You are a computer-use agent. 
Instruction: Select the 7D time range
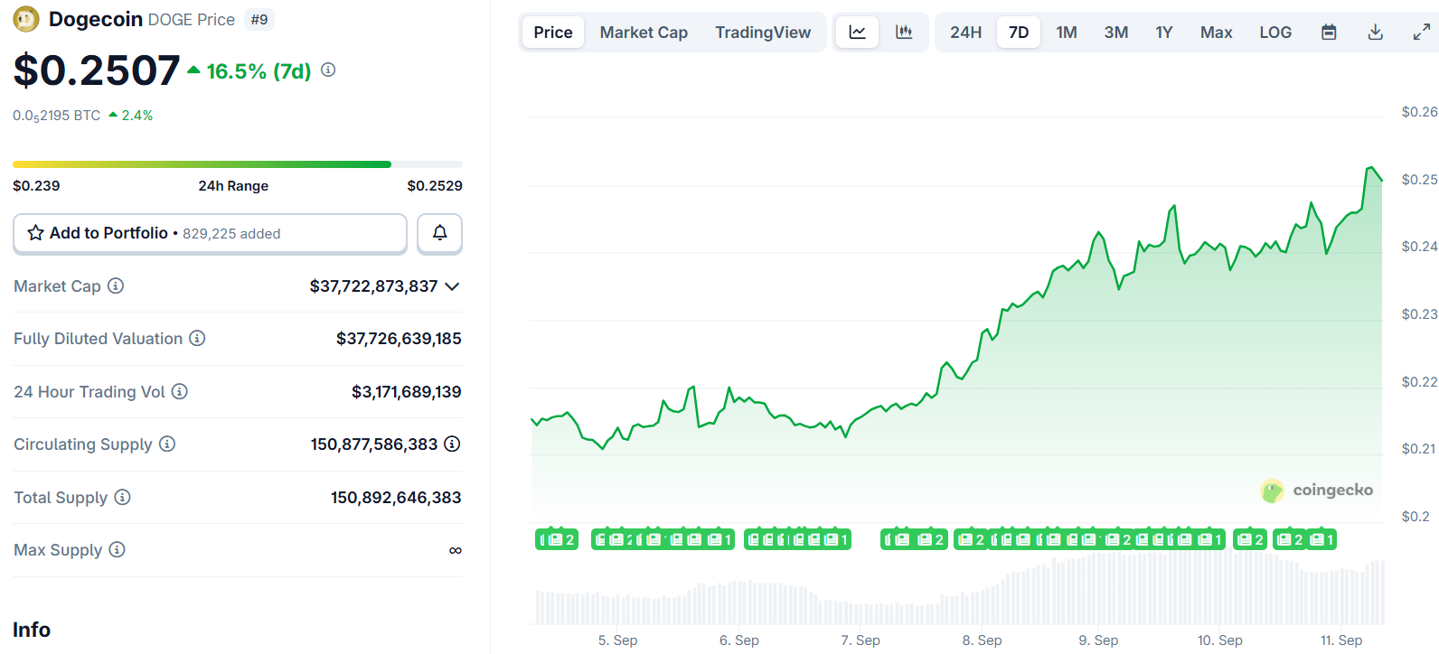[x=1019, y=33]
